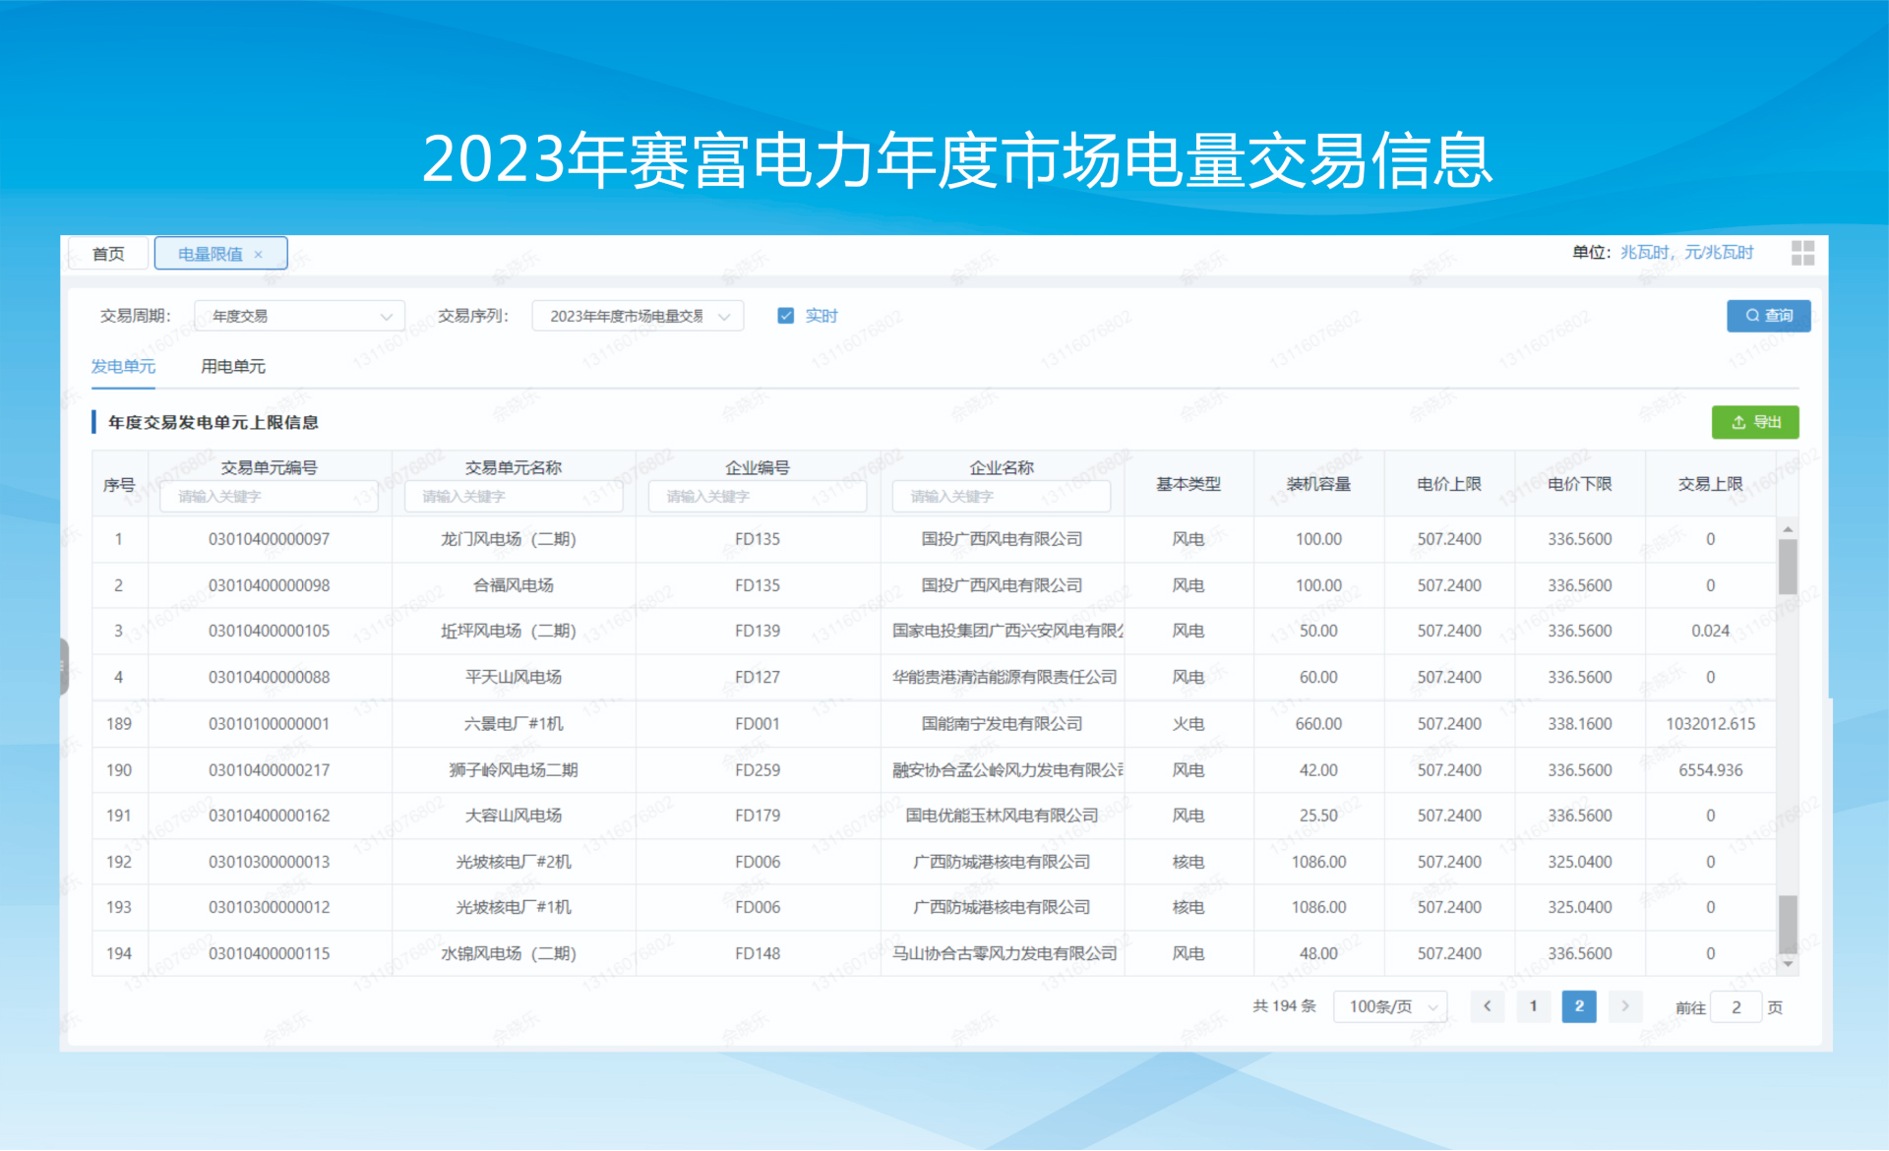
Task: Click the 6554.936 trade limit value
Action: [x=1710, y=770]
